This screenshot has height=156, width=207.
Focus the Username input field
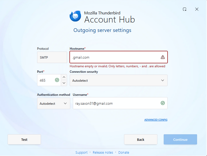[x=120, y=103]
